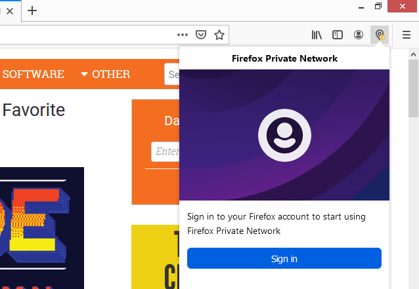Save page to Pocket
Screen dimensions: 419x289
pyautogui.click(x=202, y=34)
